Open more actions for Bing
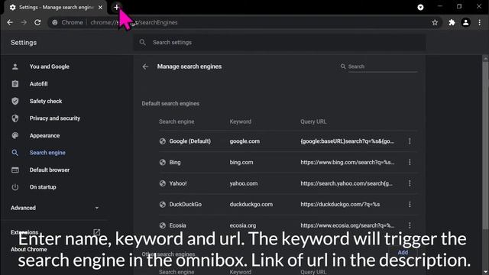The height and width of the screenshot is (275, 489). click(410, 162)
